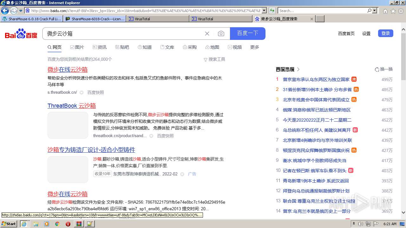Switch to the 贴吧 tab
Image resolution: width=406 pixels, height=228 pixels.
tap(122, 47)
